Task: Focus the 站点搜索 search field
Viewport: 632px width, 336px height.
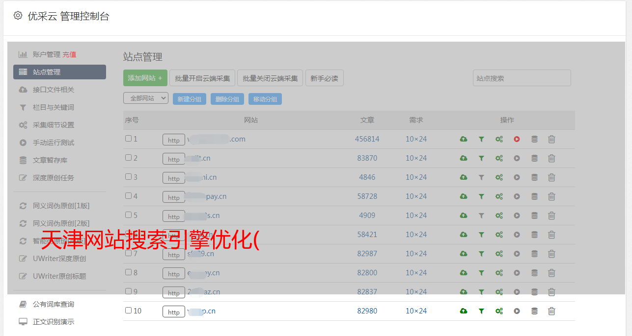Action: pos(522,78)
